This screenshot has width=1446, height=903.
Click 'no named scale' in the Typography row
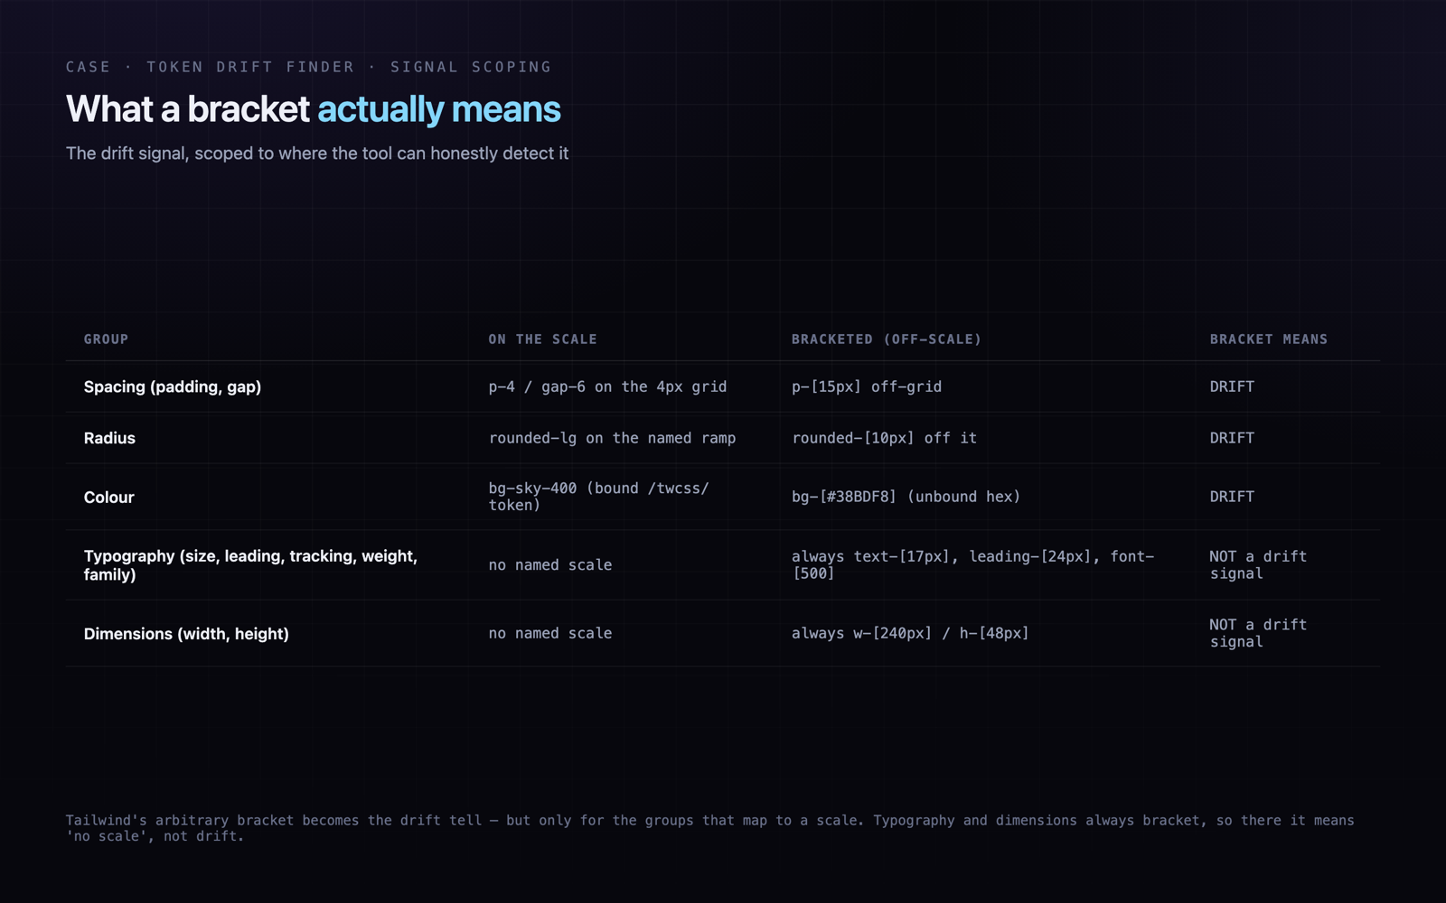pyautogui.click(x=550, y=565)
